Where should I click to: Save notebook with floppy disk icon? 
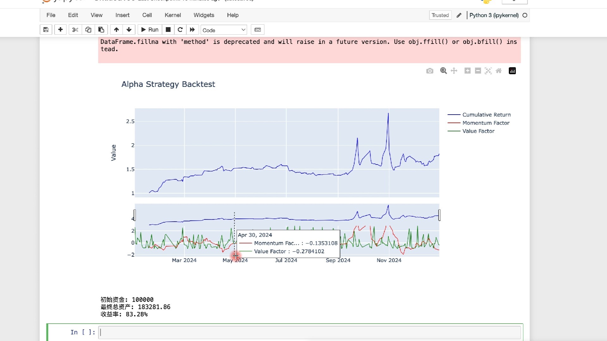coord(46,30)
